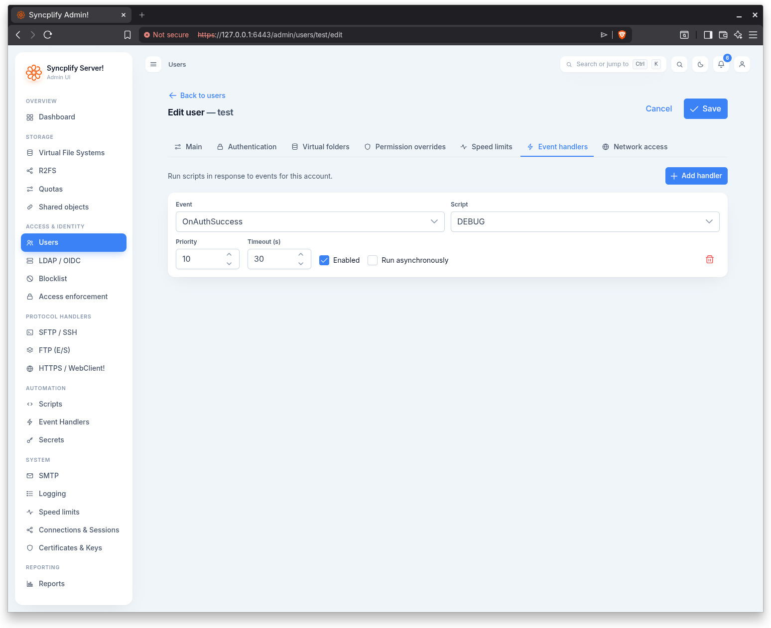Select the Event handlers tab
Viewport: 771px width, 628px height.
tap(557, 147)
